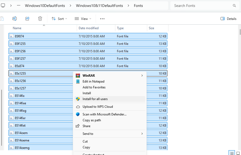Click chevron after This PC icon
This screenshot has height=155, width=241.
(x=11, y=6)
